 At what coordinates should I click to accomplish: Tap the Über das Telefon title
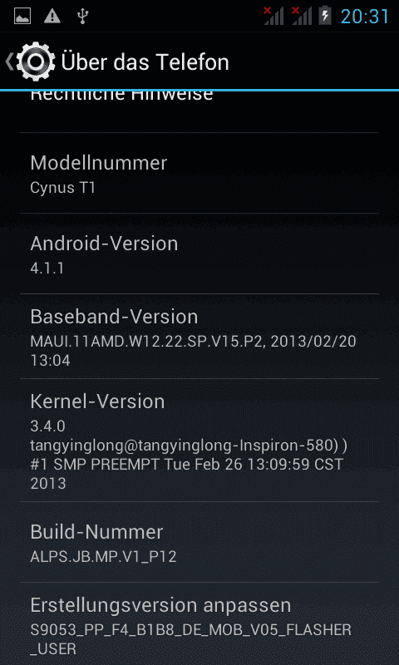tap(145, 62)
